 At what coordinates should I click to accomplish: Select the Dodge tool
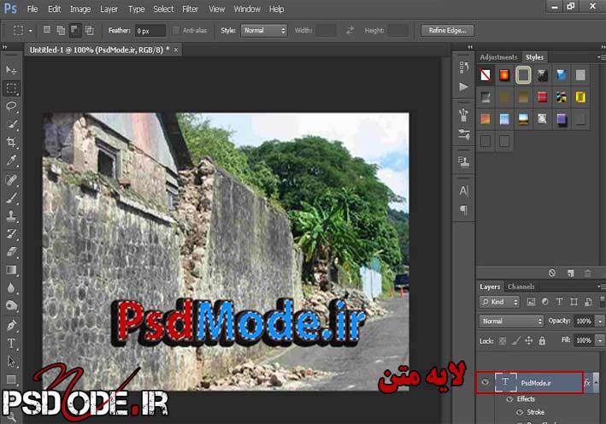(11, 306)
